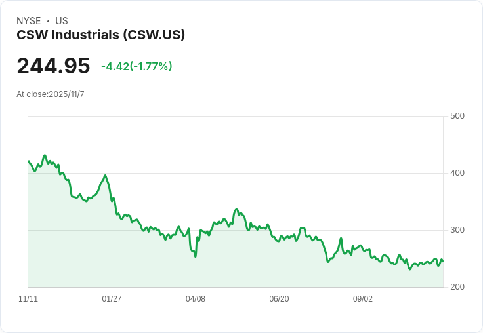This screenshot has width=483, height=333.
Task: Click the 300 price axis label
Action: click(x=457, y=230)
